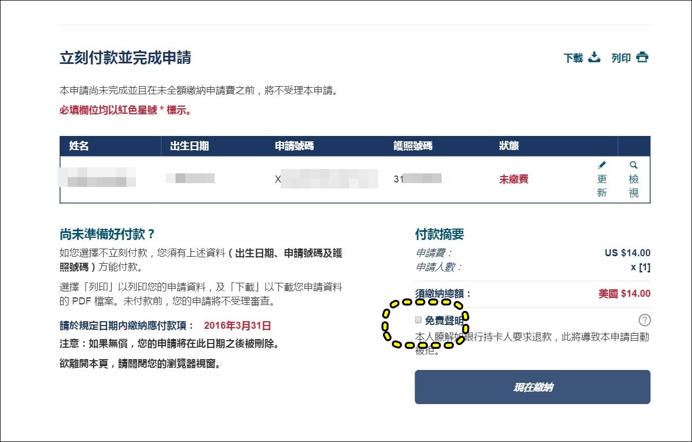Image resolution: width=692 pixels, height=442 pixels.
Task: Click the printer icon
Action: click(x=642, y=57)
